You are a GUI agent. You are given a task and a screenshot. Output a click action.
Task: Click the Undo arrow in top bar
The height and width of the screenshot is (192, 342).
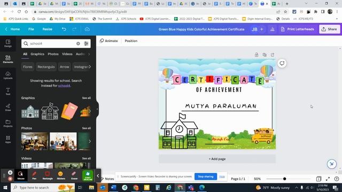(x=64, y=29)
